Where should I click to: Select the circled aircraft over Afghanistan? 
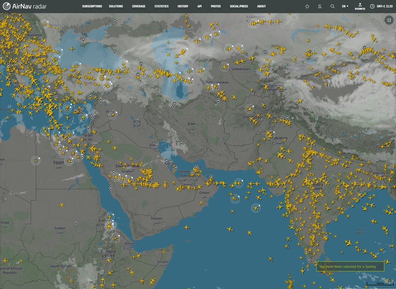[x=250, y=109]
